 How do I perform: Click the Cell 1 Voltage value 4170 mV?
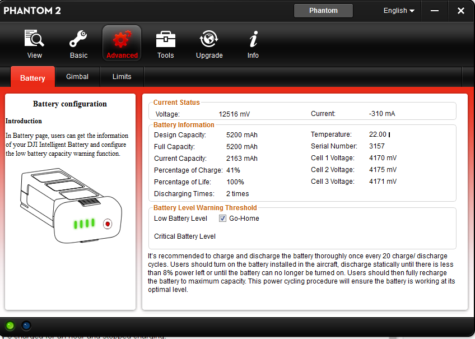[383, 158]
